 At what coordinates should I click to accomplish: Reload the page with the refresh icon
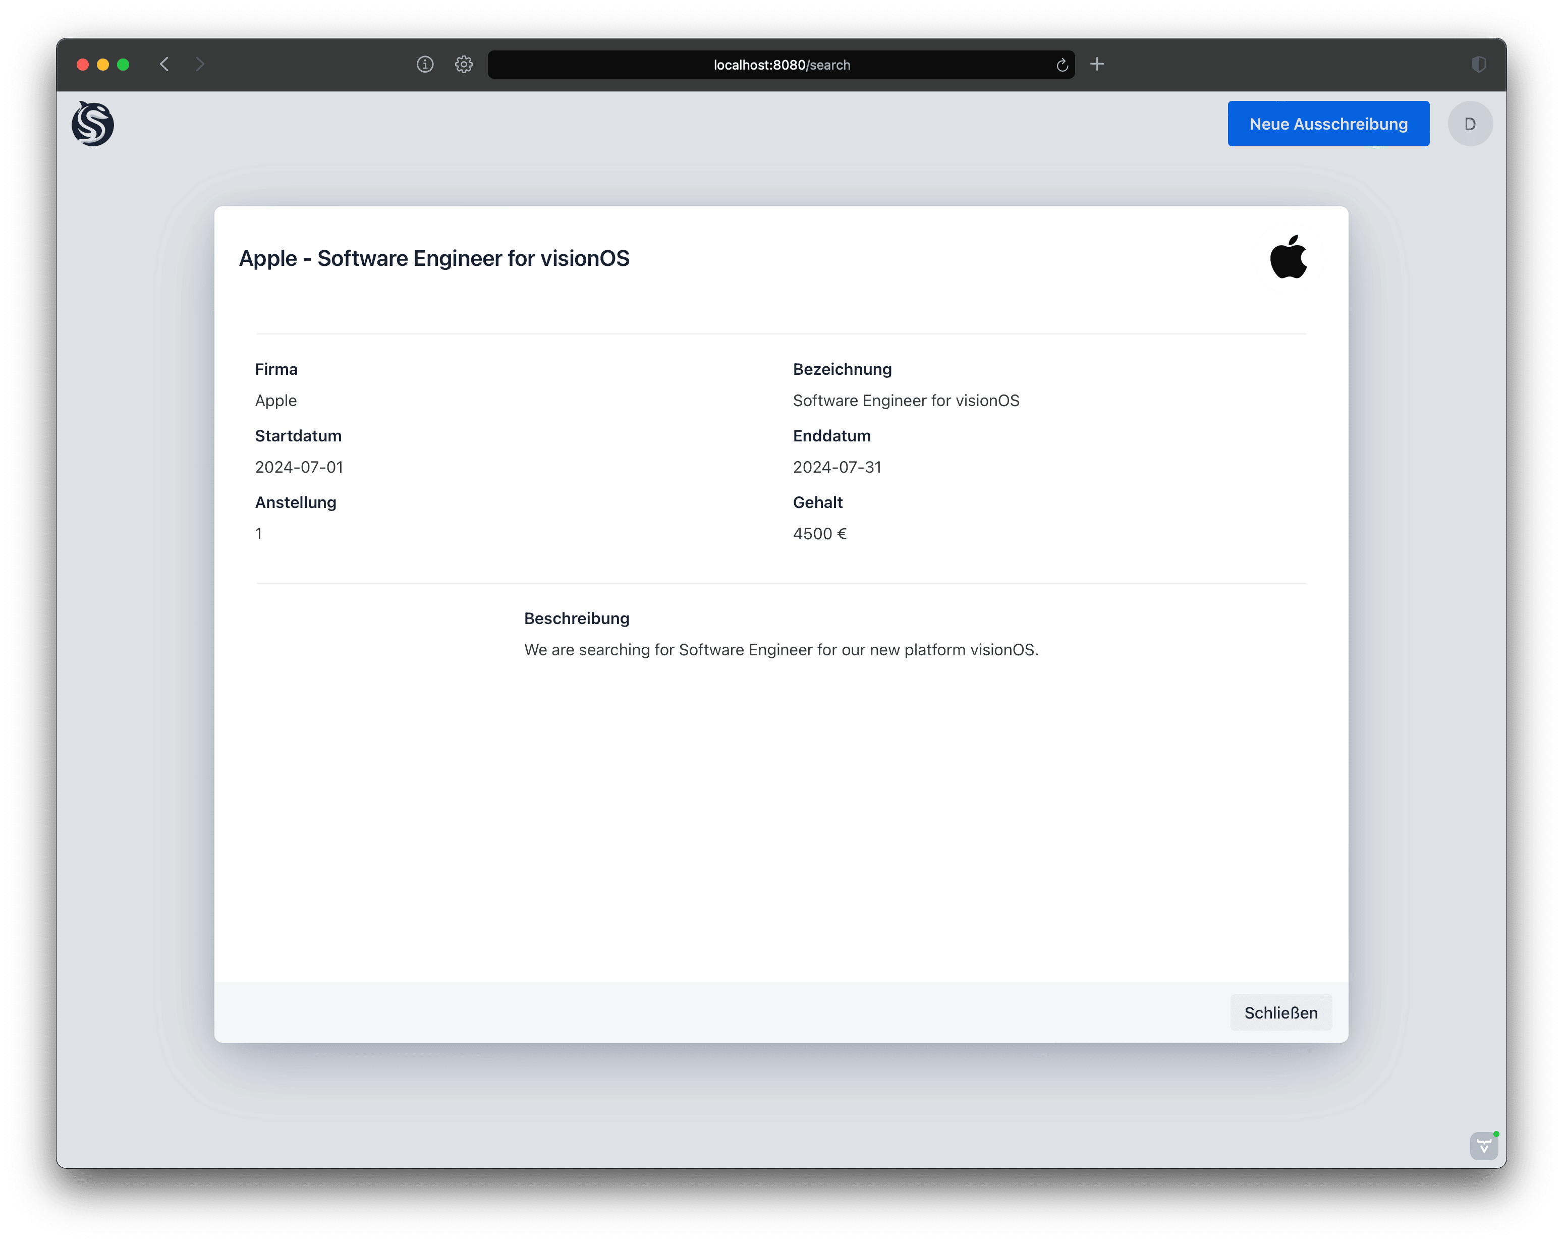(x=1062, y=65)
